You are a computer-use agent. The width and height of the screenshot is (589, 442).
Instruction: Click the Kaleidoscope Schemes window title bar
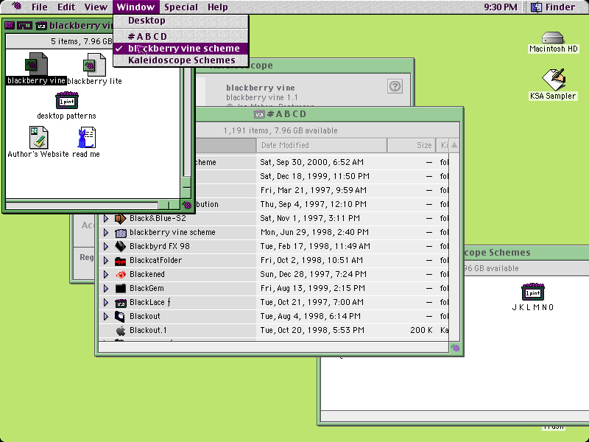point(526,253)
